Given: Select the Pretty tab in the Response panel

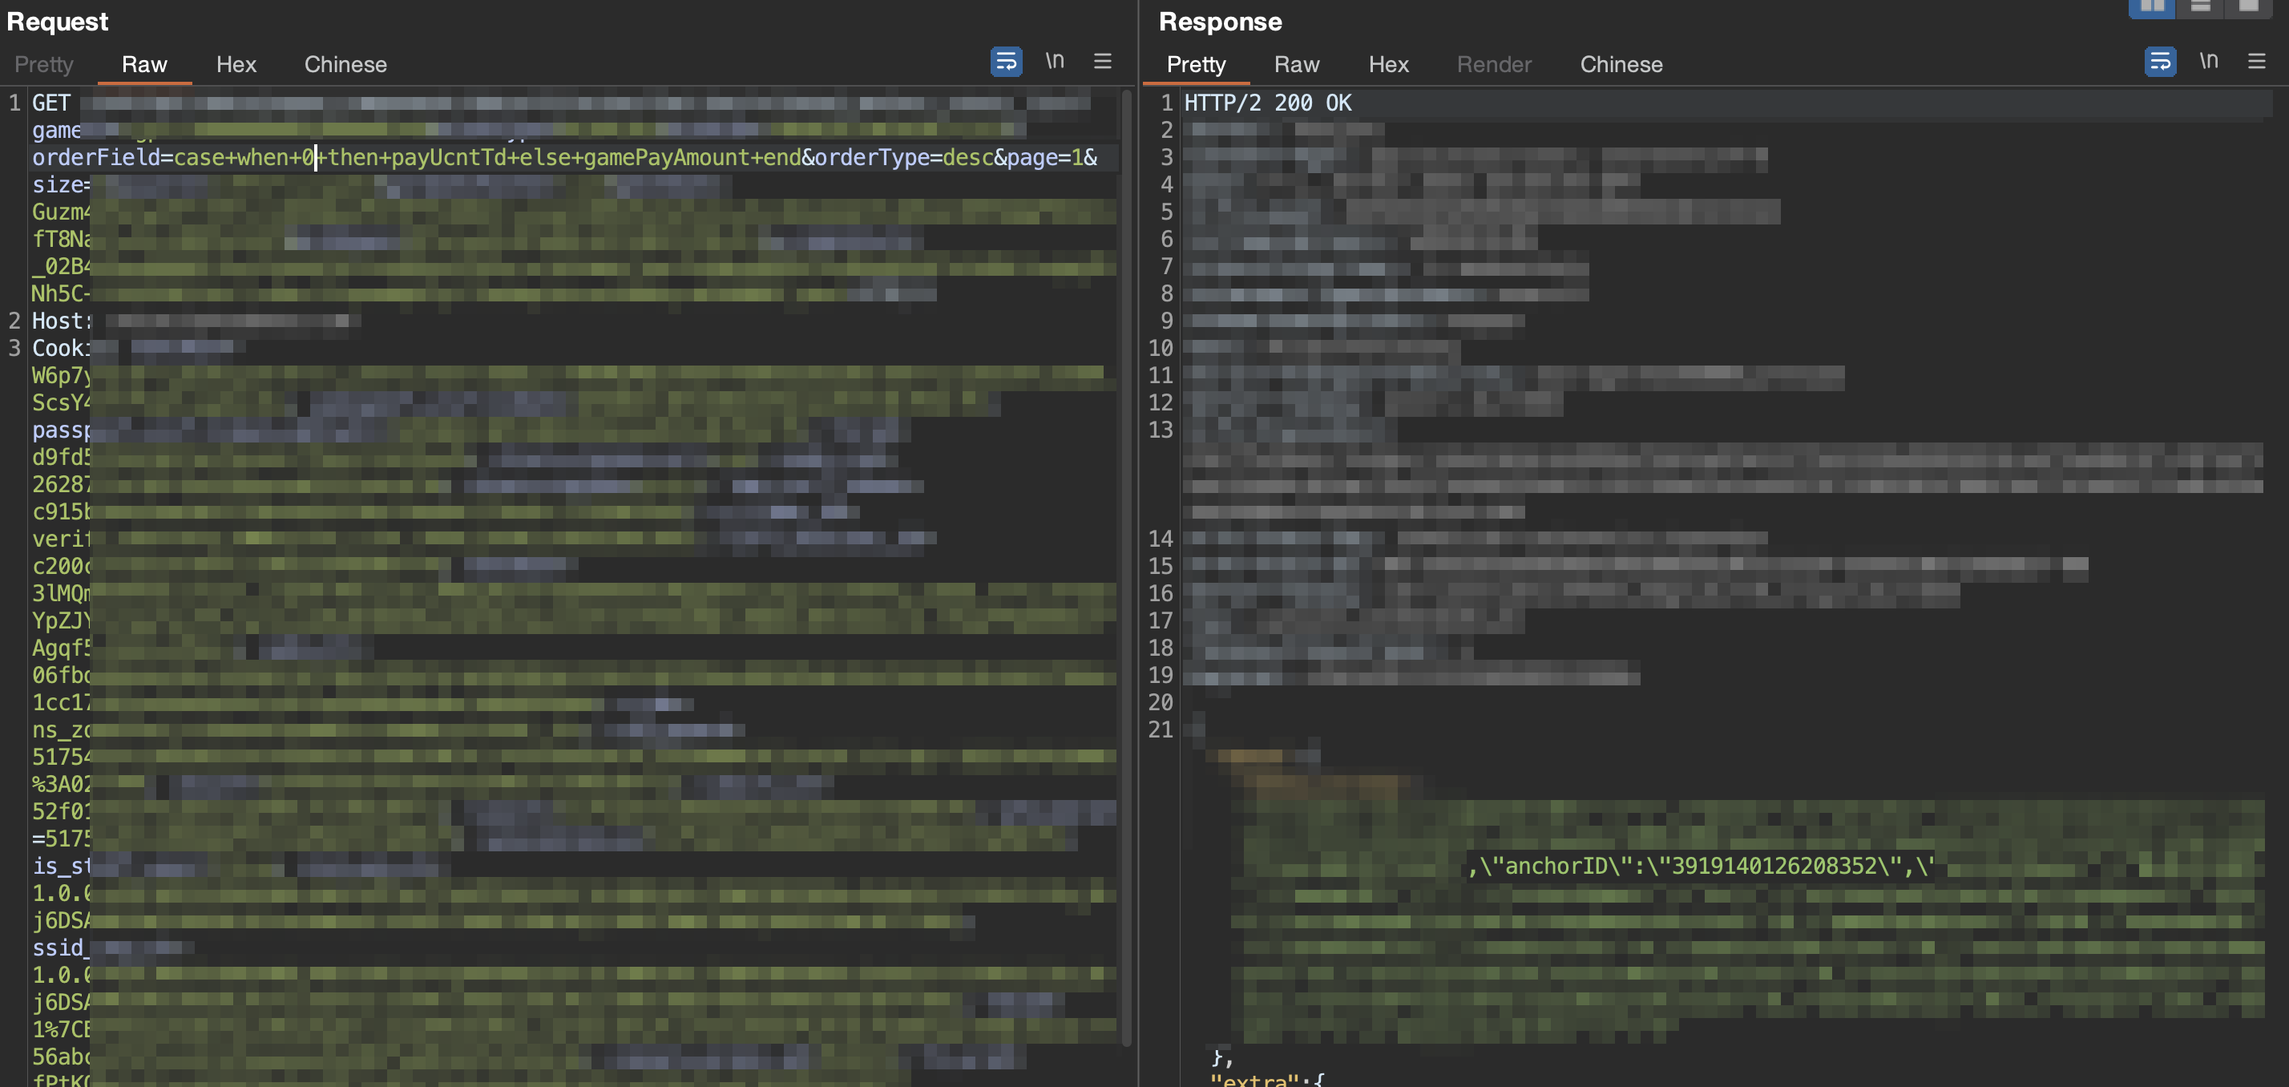Looking at the screenshot, I should tap(1196, 64).
